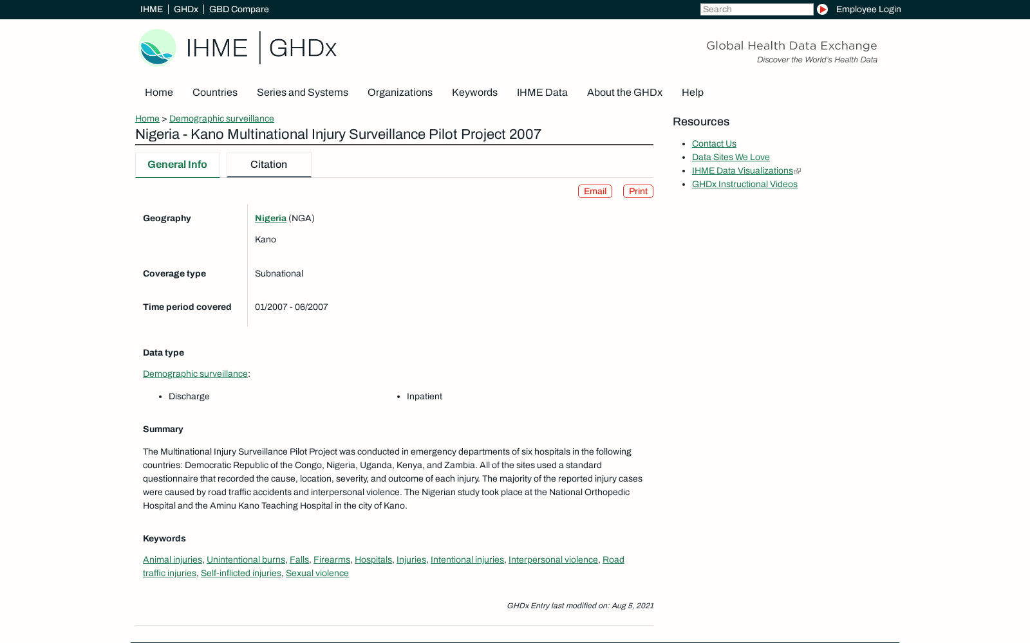Click Unintentional burns keyword
The width and height of the screenshot is (1030, 643).
click(x=246, y=559)
